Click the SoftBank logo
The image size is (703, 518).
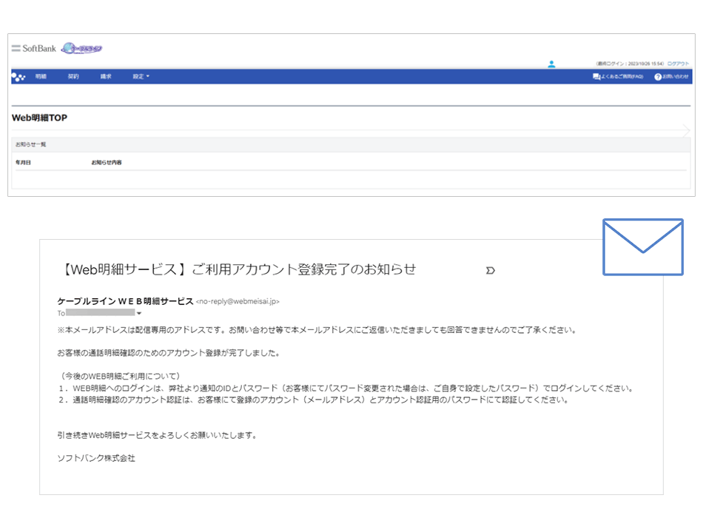tap(34, 49)
